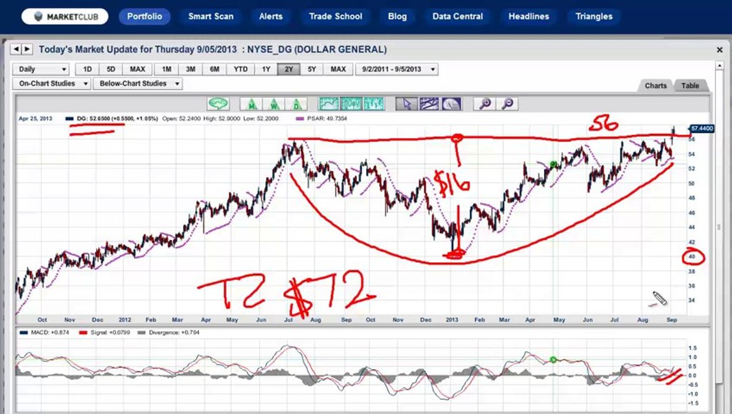
Task: Visit the Blog section
Action: coord(397,16)
